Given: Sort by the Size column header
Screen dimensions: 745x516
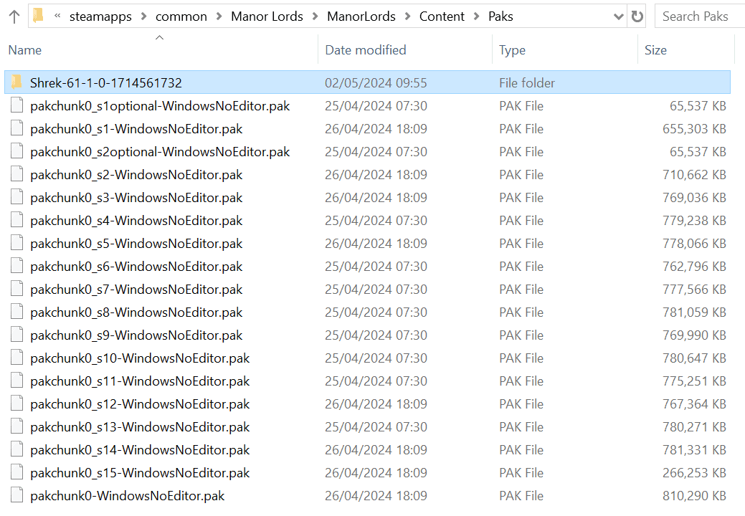Looking at the screenshot, I should tap(655, 50).
